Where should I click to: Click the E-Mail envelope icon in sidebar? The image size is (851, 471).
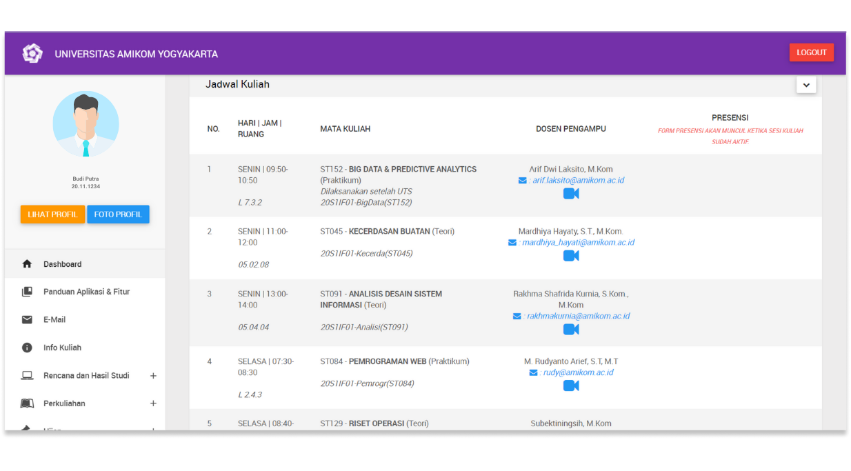[27, 320]
